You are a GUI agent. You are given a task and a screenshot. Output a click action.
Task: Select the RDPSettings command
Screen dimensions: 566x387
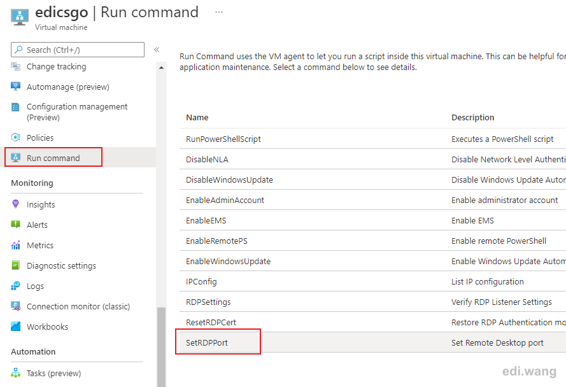pyautogui.click(x=208, y=302)
